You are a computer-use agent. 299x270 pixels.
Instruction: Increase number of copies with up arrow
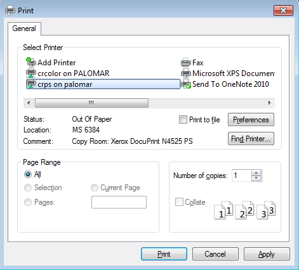[256, 172]
